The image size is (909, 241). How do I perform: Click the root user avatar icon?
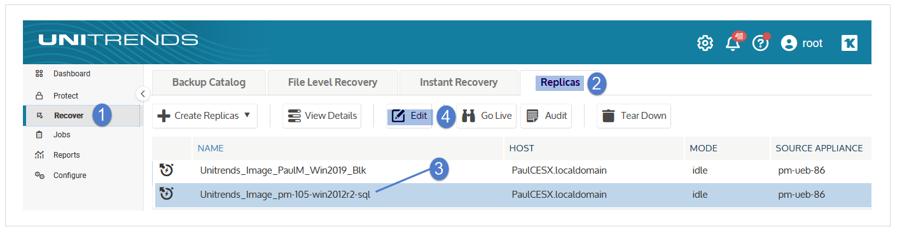pos(789,43)
